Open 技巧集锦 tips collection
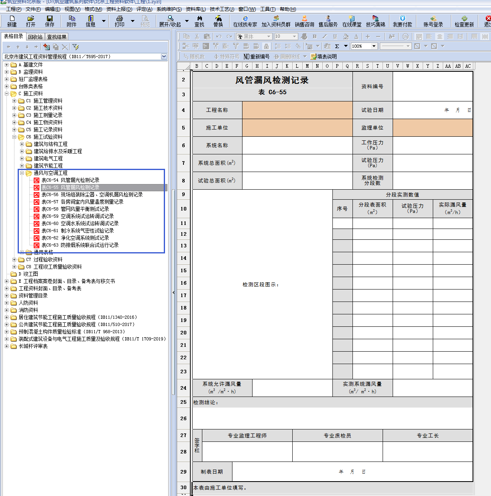Viewport: 491px width, 496px height. click(375, 21)
